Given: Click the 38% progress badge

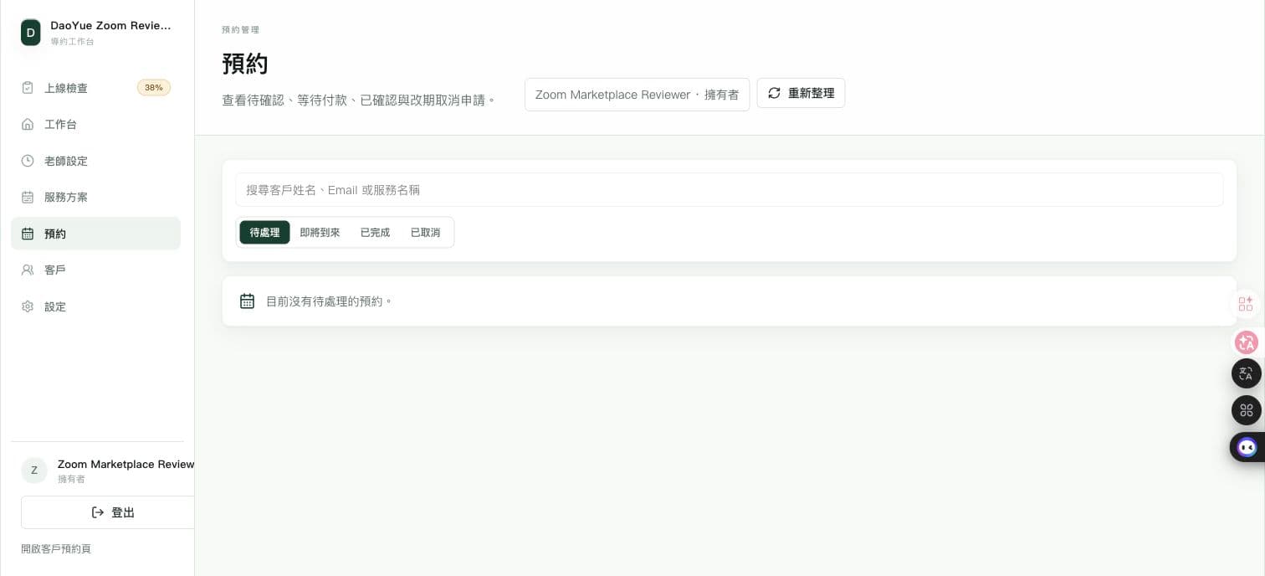Looking at the screenshot, I should 154,87.
